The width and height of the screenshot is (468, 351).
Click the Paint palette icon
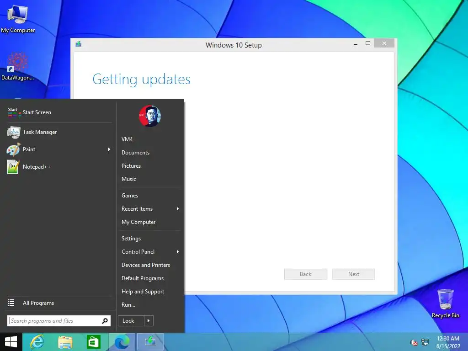[13, 149]
